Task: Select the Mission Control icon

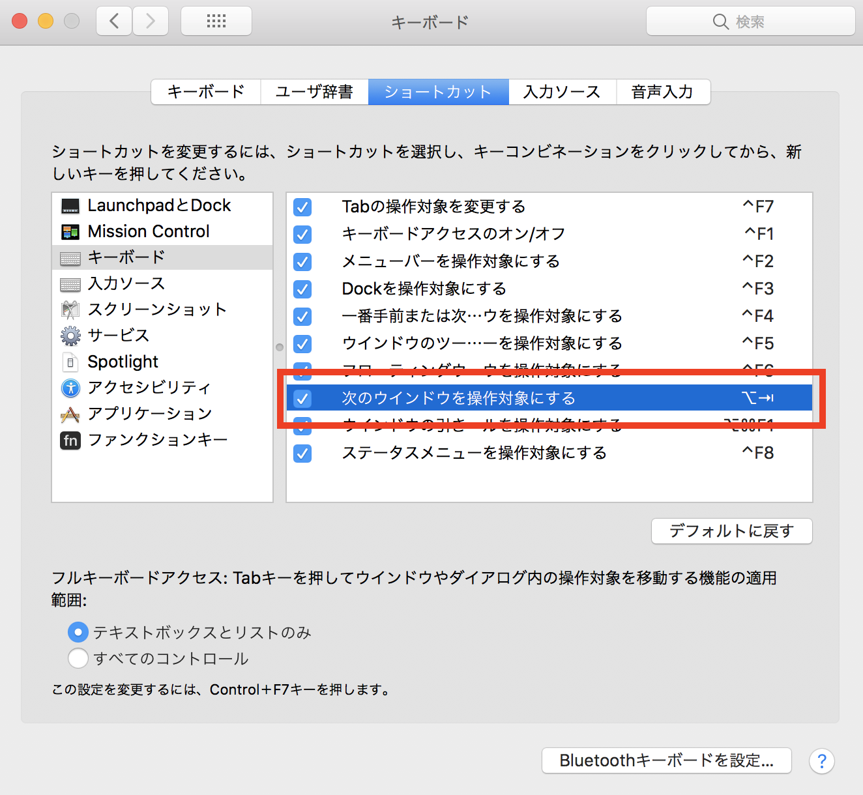Action: click(70, 232)
